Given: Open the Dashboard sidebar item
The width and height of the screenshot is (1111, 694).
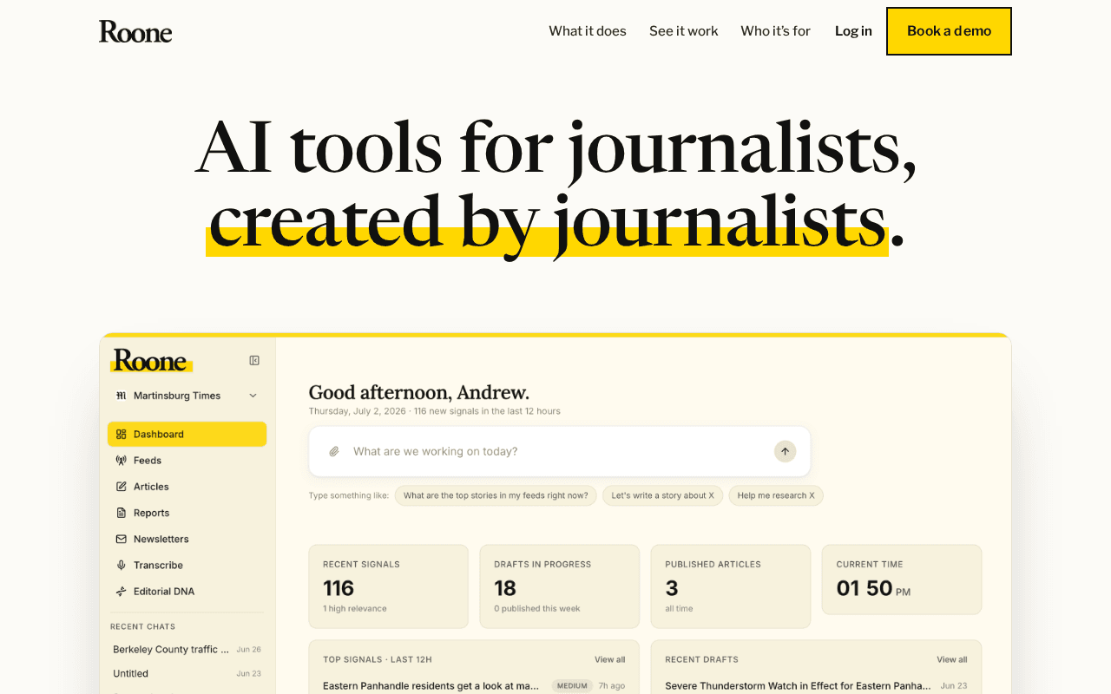Looking at the screenshot, I should click(187, 434).
